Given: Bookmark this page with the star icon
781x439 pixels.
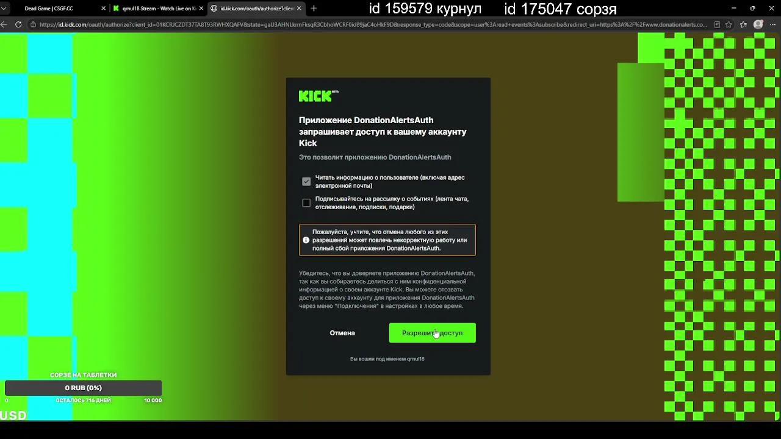Looking at the screenshot, I should pos(729,24).
